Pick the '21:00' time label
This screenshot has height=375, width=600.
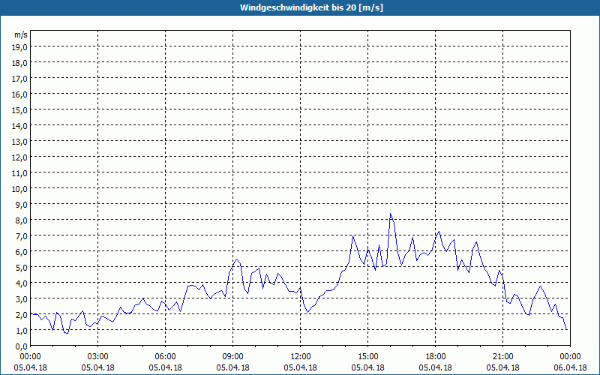tap(502, 357)
